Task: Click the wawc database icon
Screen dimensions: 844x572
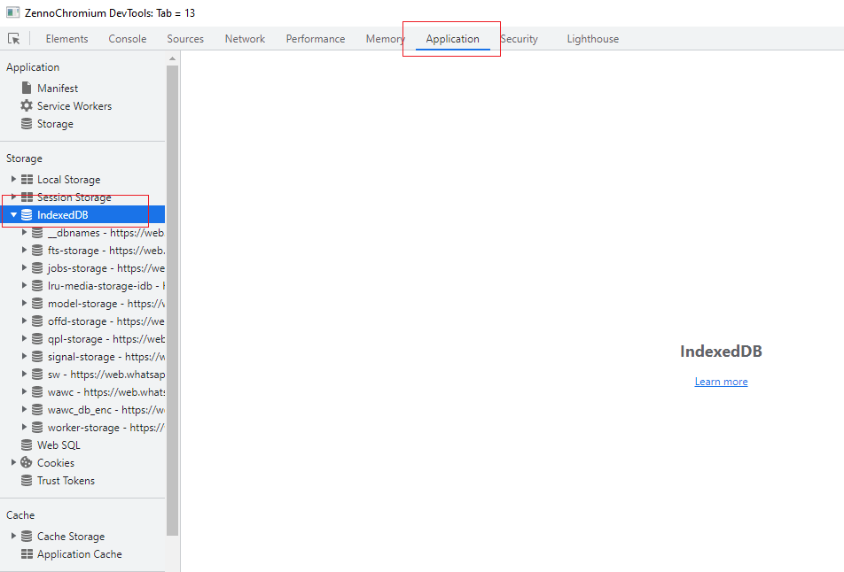Action: point(37,392)
